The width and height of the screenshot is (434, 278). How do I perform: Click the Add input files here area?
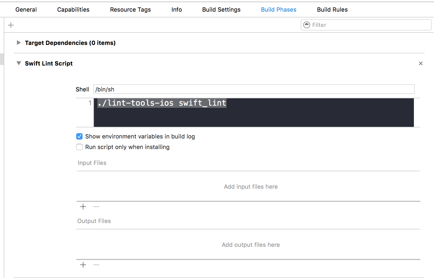click(x=251, y=187)
